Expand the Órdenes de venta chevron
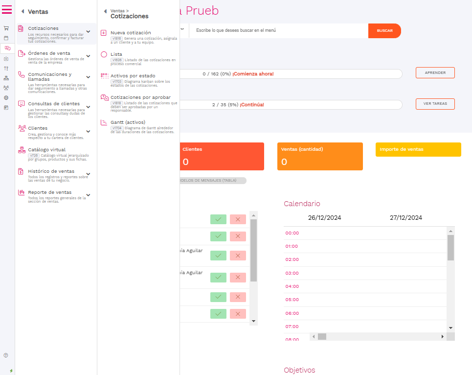 coord(89,56)
